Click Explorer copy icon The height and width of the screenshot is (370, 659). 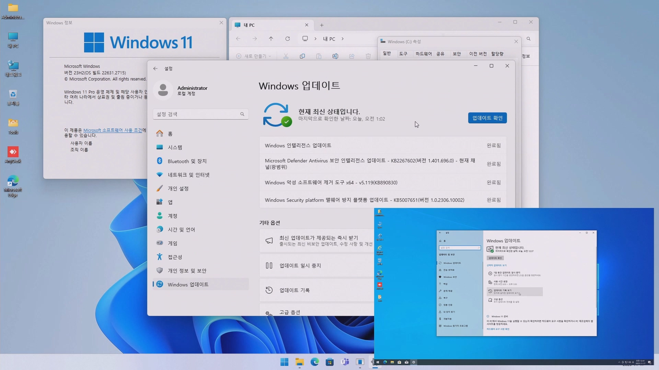(302, 56)
